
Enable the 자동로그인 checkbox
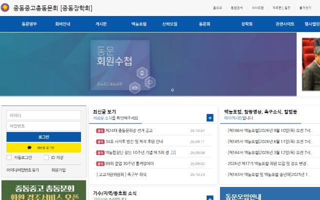(x=9, y=157)
